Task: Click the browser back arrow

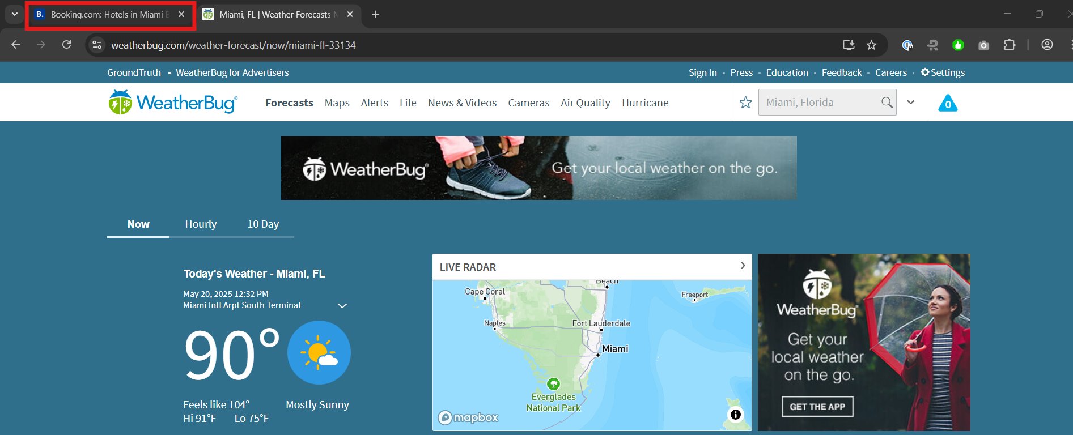Action: click(16, 45)
